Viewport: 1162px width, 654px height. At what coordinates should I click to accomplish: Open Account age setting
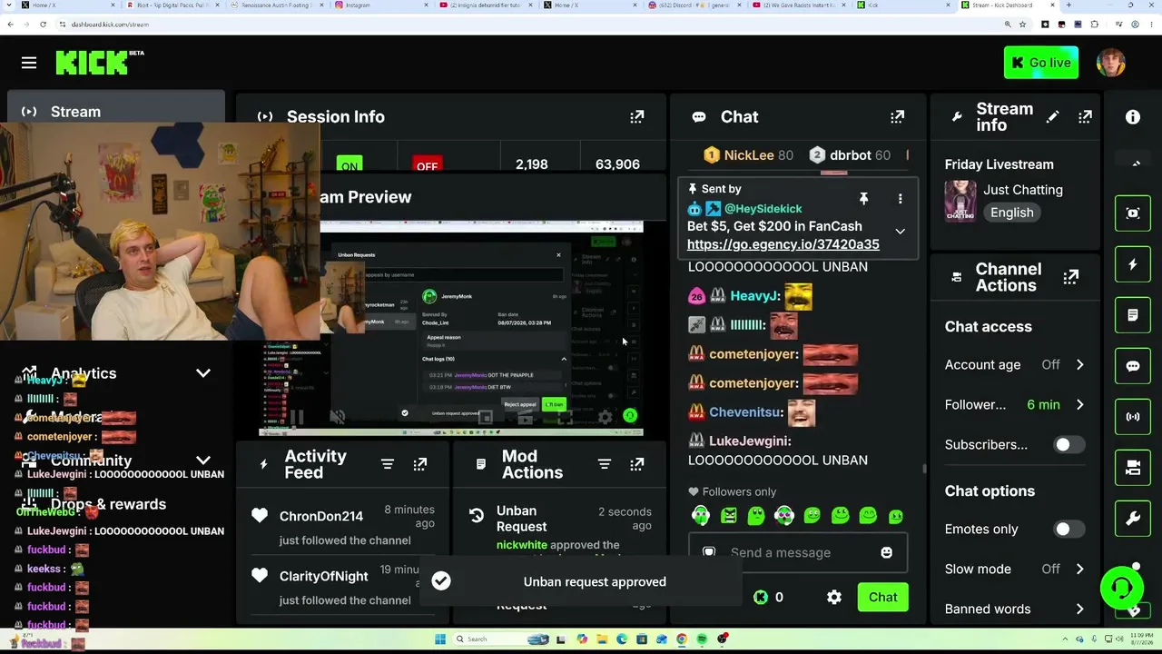pyautogui.click(x=1015, y=364)
